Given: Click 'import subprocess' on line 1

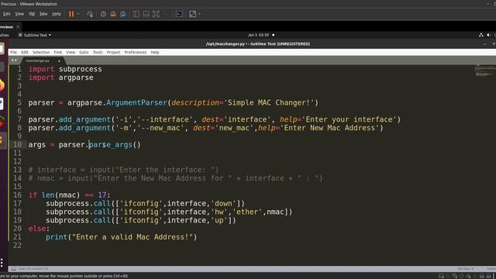Looking at the screenshot, I should click(65, 69).
